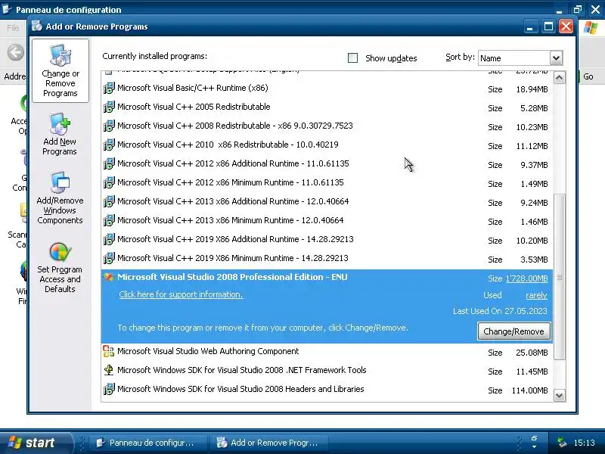Screen dimensions: 605x454
Task: Open Add New Programs section
Action: pos(60,135)
